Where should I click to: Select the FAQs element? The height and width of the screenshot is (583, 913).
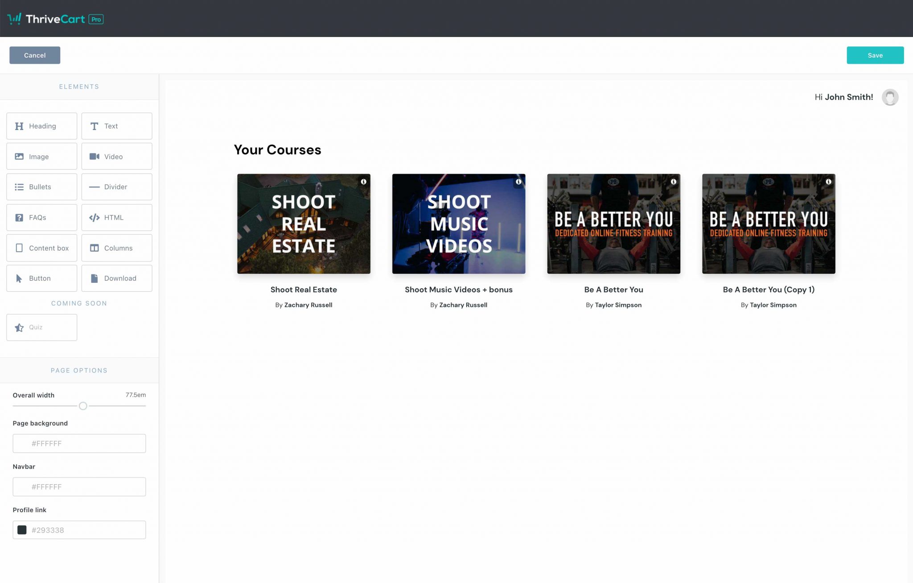41,217
